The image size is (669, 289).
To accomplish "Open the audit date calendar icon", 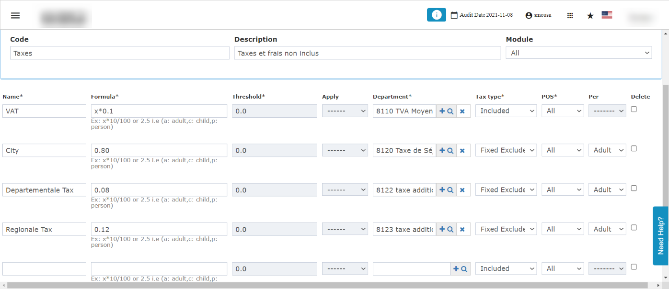I will pos(454,15).
